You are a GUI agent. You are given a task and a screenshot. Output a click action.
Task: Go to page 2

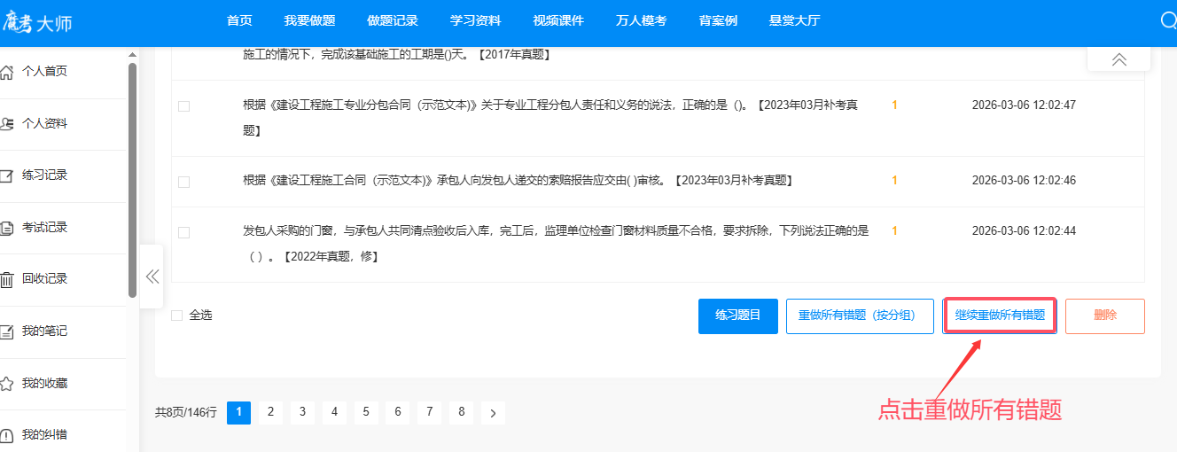pyautogui.click(x=270, y=412)
